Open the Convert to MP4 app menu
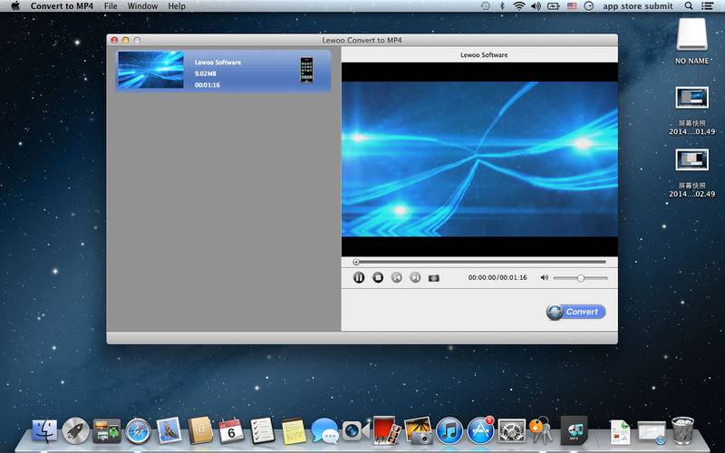This screenshot has width=725, height=453. (x=62, y=6)
